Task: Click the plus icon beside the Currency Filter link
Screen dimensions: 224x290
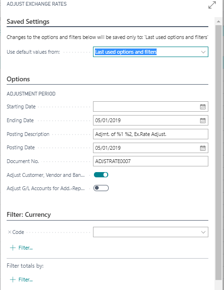Action: tap(12, 248)
